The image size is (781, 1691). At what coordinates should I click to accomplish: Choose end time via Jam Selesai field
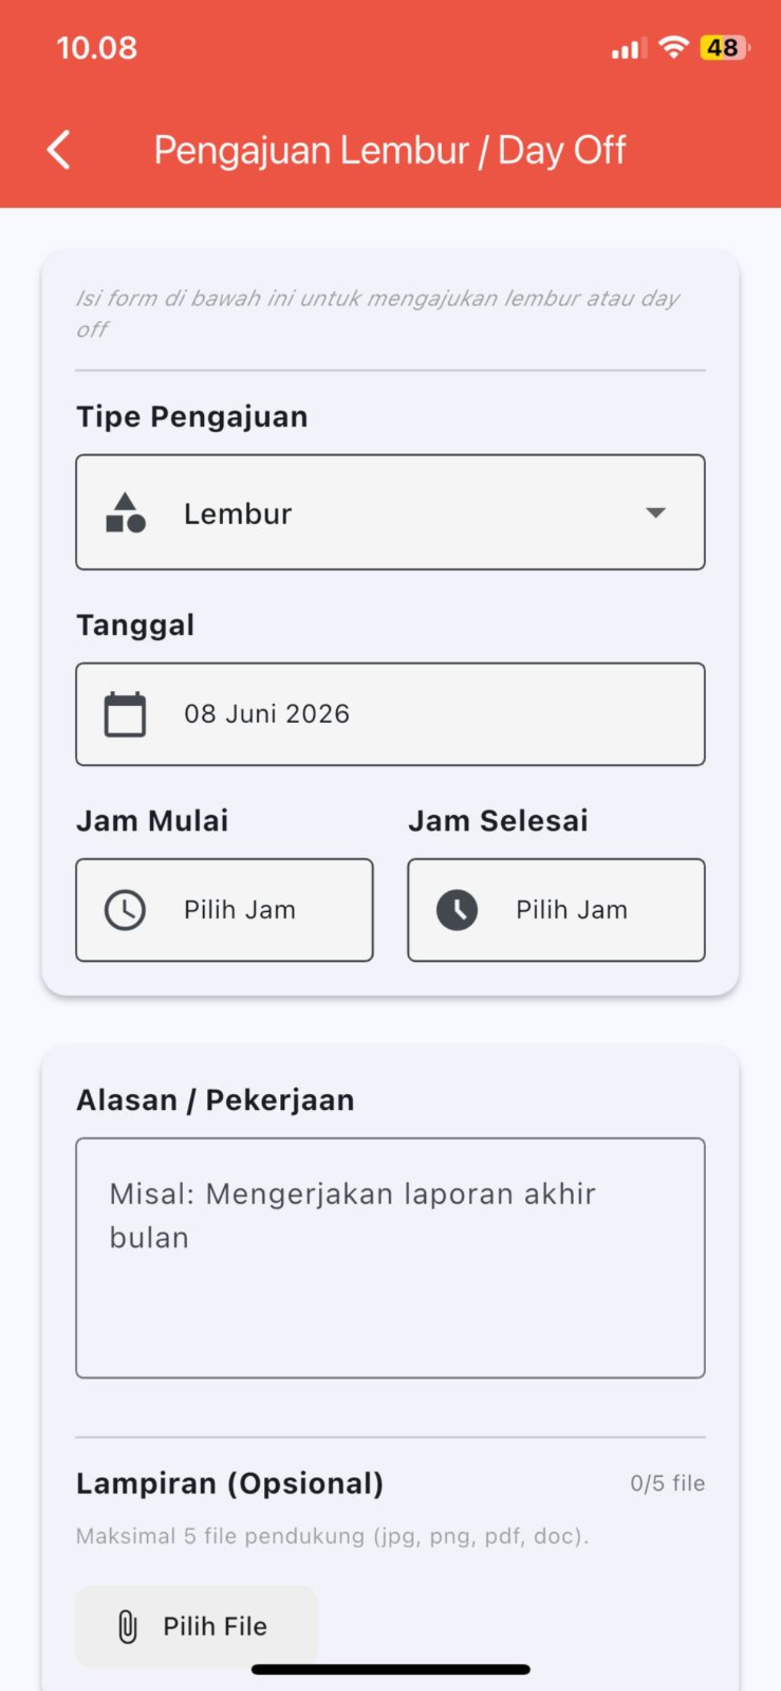(x=556, y=910)
